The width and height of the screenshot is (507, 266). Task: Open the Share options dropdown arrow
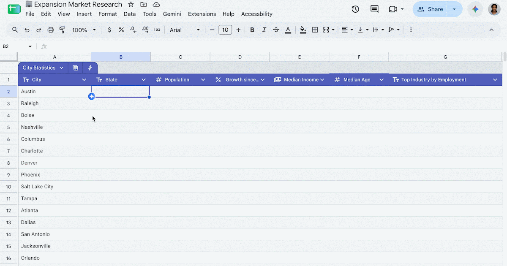click(x=454, y=9)
